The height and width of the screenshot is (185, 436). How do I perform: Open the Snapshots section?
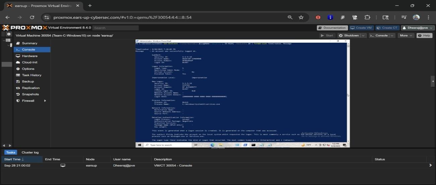point(32,94)
